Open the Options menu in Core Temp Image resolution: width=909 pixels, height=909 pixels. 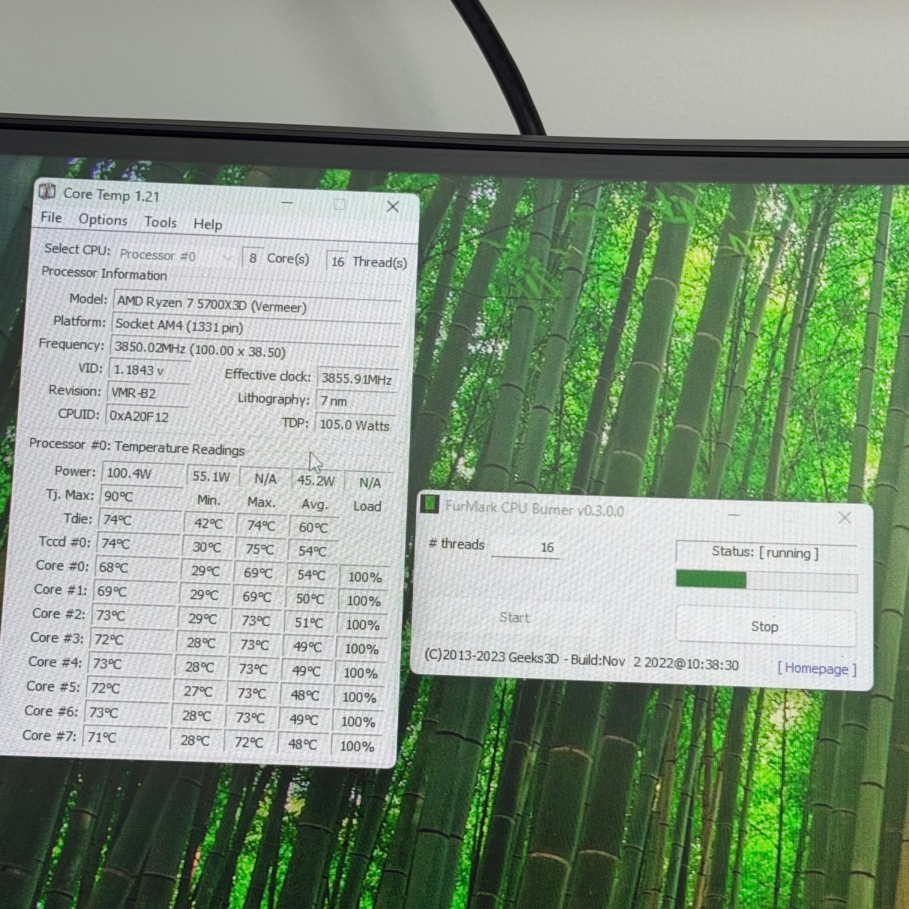(x=103, y=220)
